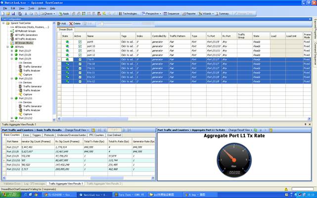Viewport: 317px width, 198px height.
Task: Toggle Active checkbox for 7 to 11
Action: 80,69
